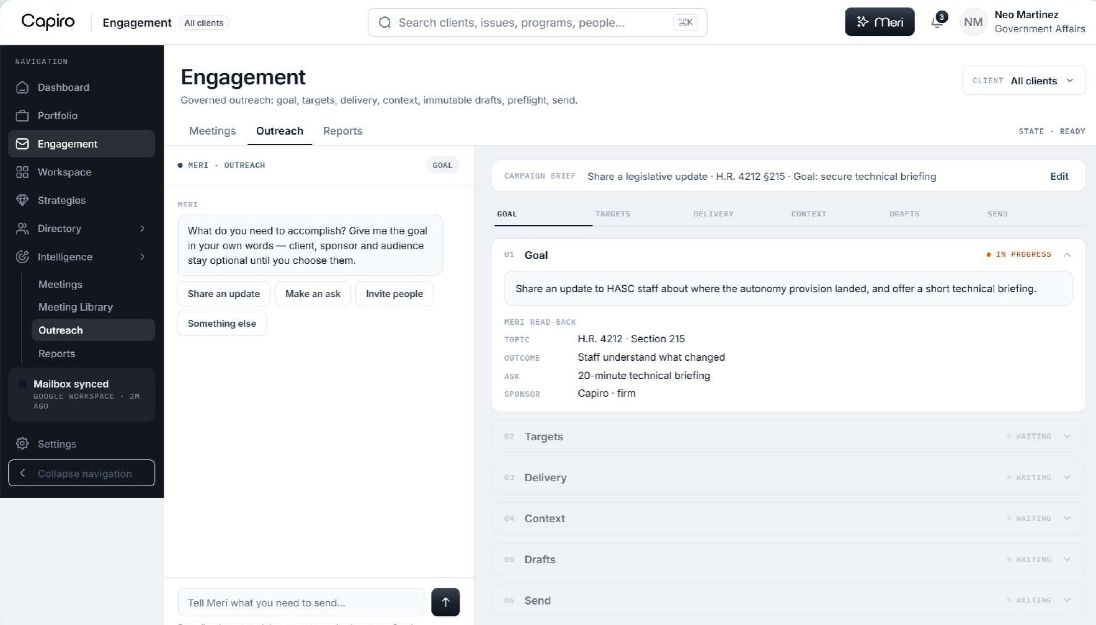
Task: Click the Intelligence target icon
Action: point(22,257)
